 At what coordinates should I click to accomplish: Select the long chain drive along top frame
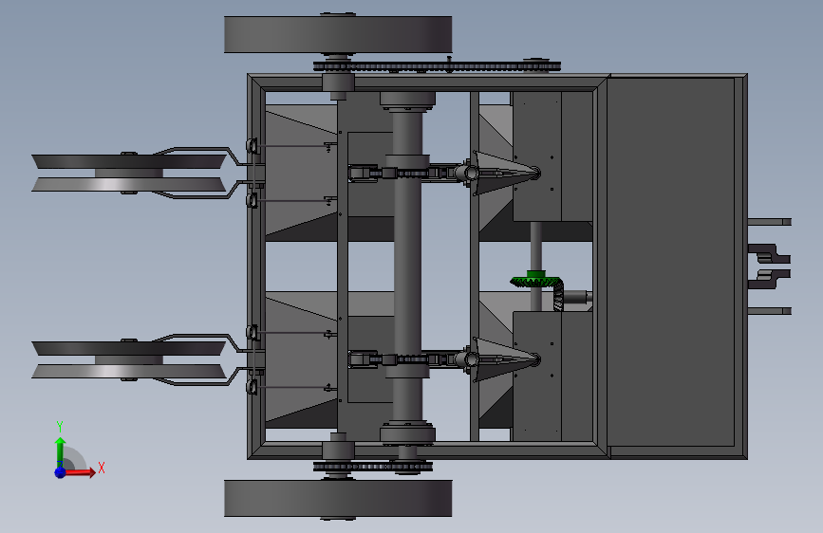[437, 66]
